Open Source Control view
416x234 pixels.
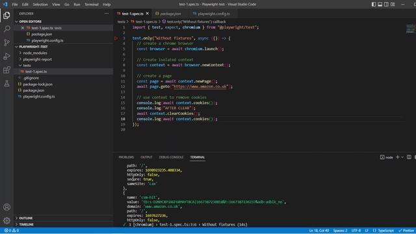6,42
